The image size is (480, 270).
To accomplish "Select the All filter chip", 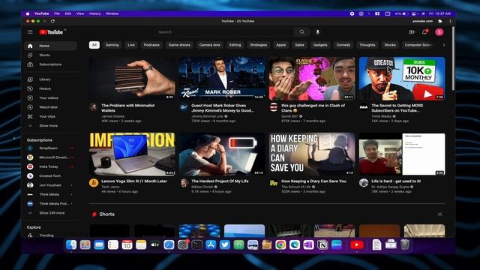I will 94,45.
